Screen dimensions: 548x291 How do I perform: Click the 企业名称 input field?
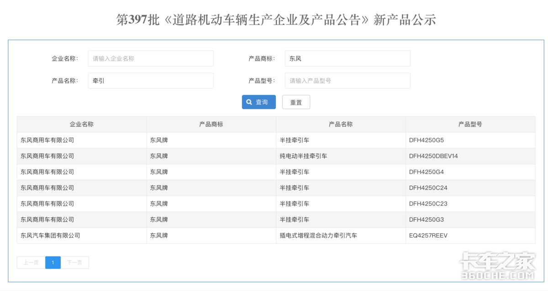[x=151, y=58]
